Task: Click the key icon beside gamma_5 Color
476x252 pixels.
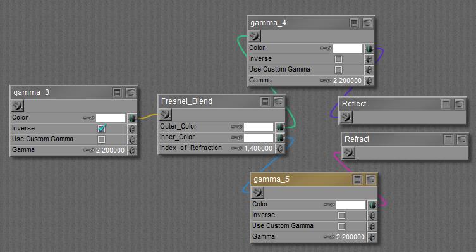Action: coord(329,205)
